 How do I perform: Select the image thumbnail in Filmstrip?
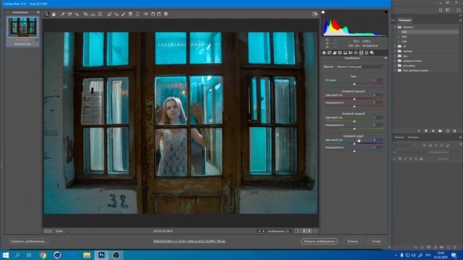click(x=22, y=27)
